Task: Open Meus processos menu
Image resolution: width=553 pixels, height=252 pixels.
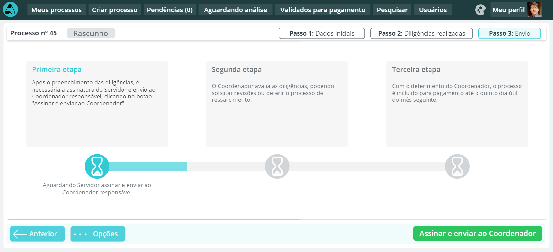Action: pos(56,10)
